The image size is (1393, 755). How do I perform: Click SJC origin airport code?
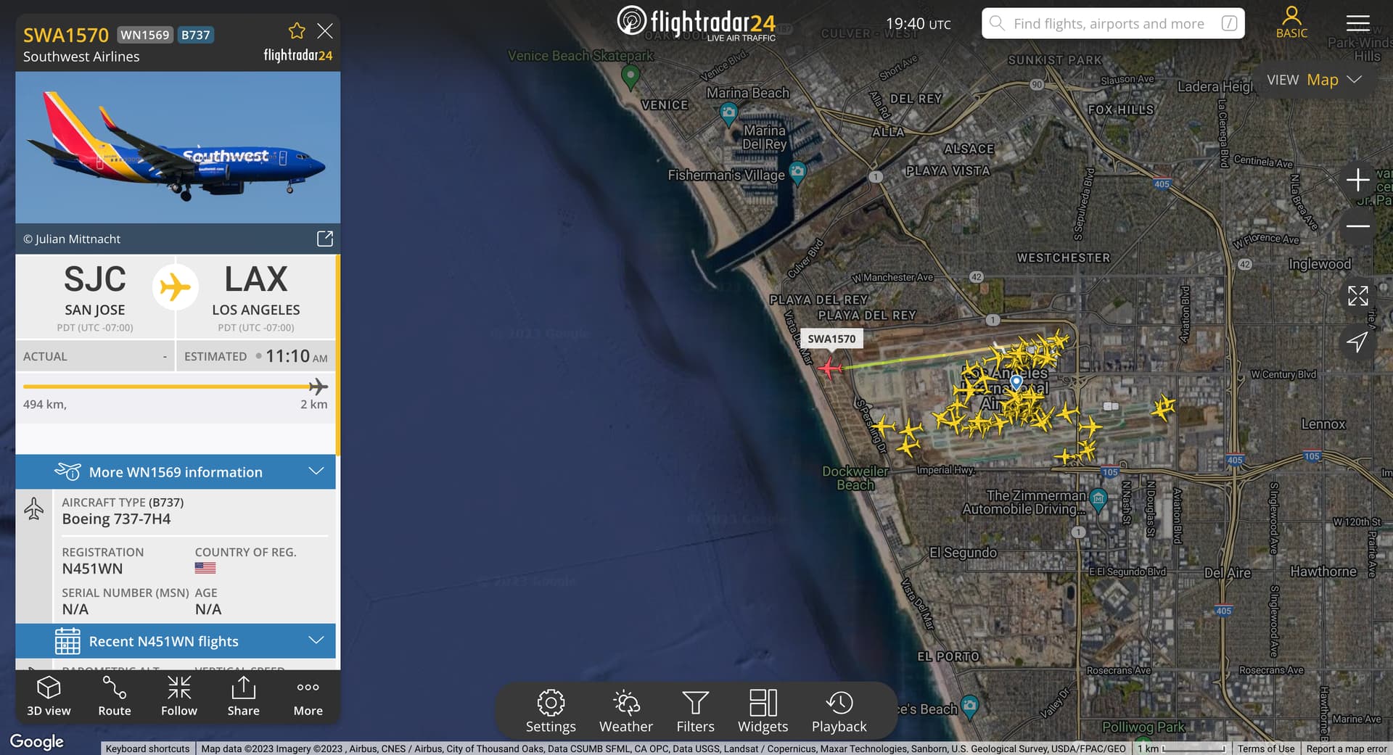[95, 279]
